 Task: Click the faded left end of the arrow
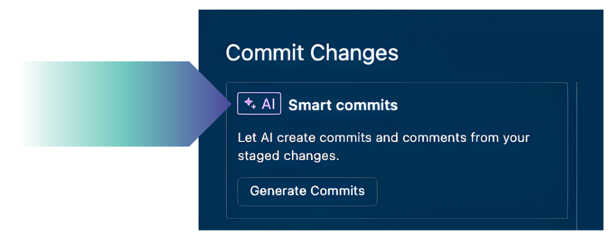(x=36, y=104)
